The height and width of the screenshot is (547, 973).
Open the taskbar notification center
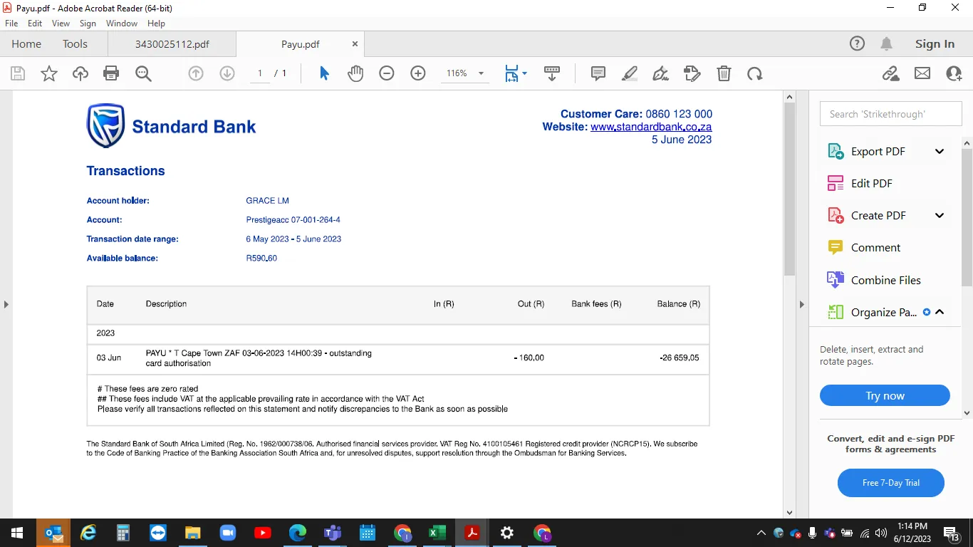click(x=952, y=533)
